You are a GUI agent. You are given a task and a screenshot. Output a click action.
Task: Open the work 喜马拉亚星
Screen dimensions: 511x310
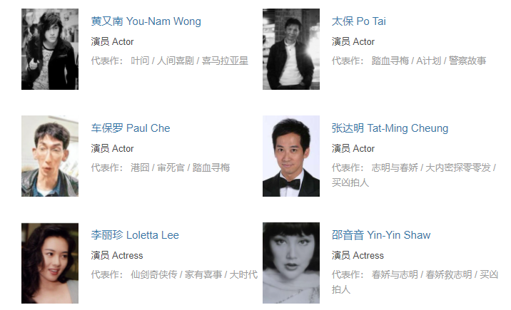[x=225, y=61]
